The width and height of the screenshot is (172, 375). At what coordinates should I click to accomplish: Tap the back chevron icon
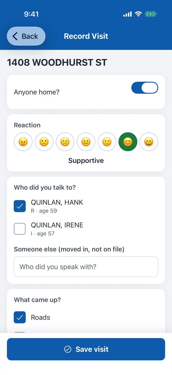15,36
